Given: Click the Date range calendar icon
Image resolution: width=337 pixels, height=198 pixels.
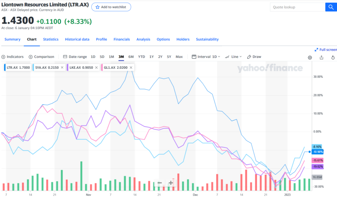Looking at the screenshot, I should click(x=65, y=57).
